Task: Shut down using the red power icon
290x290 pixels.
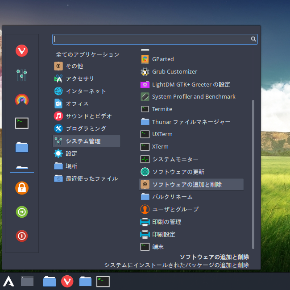Action: 22,236
